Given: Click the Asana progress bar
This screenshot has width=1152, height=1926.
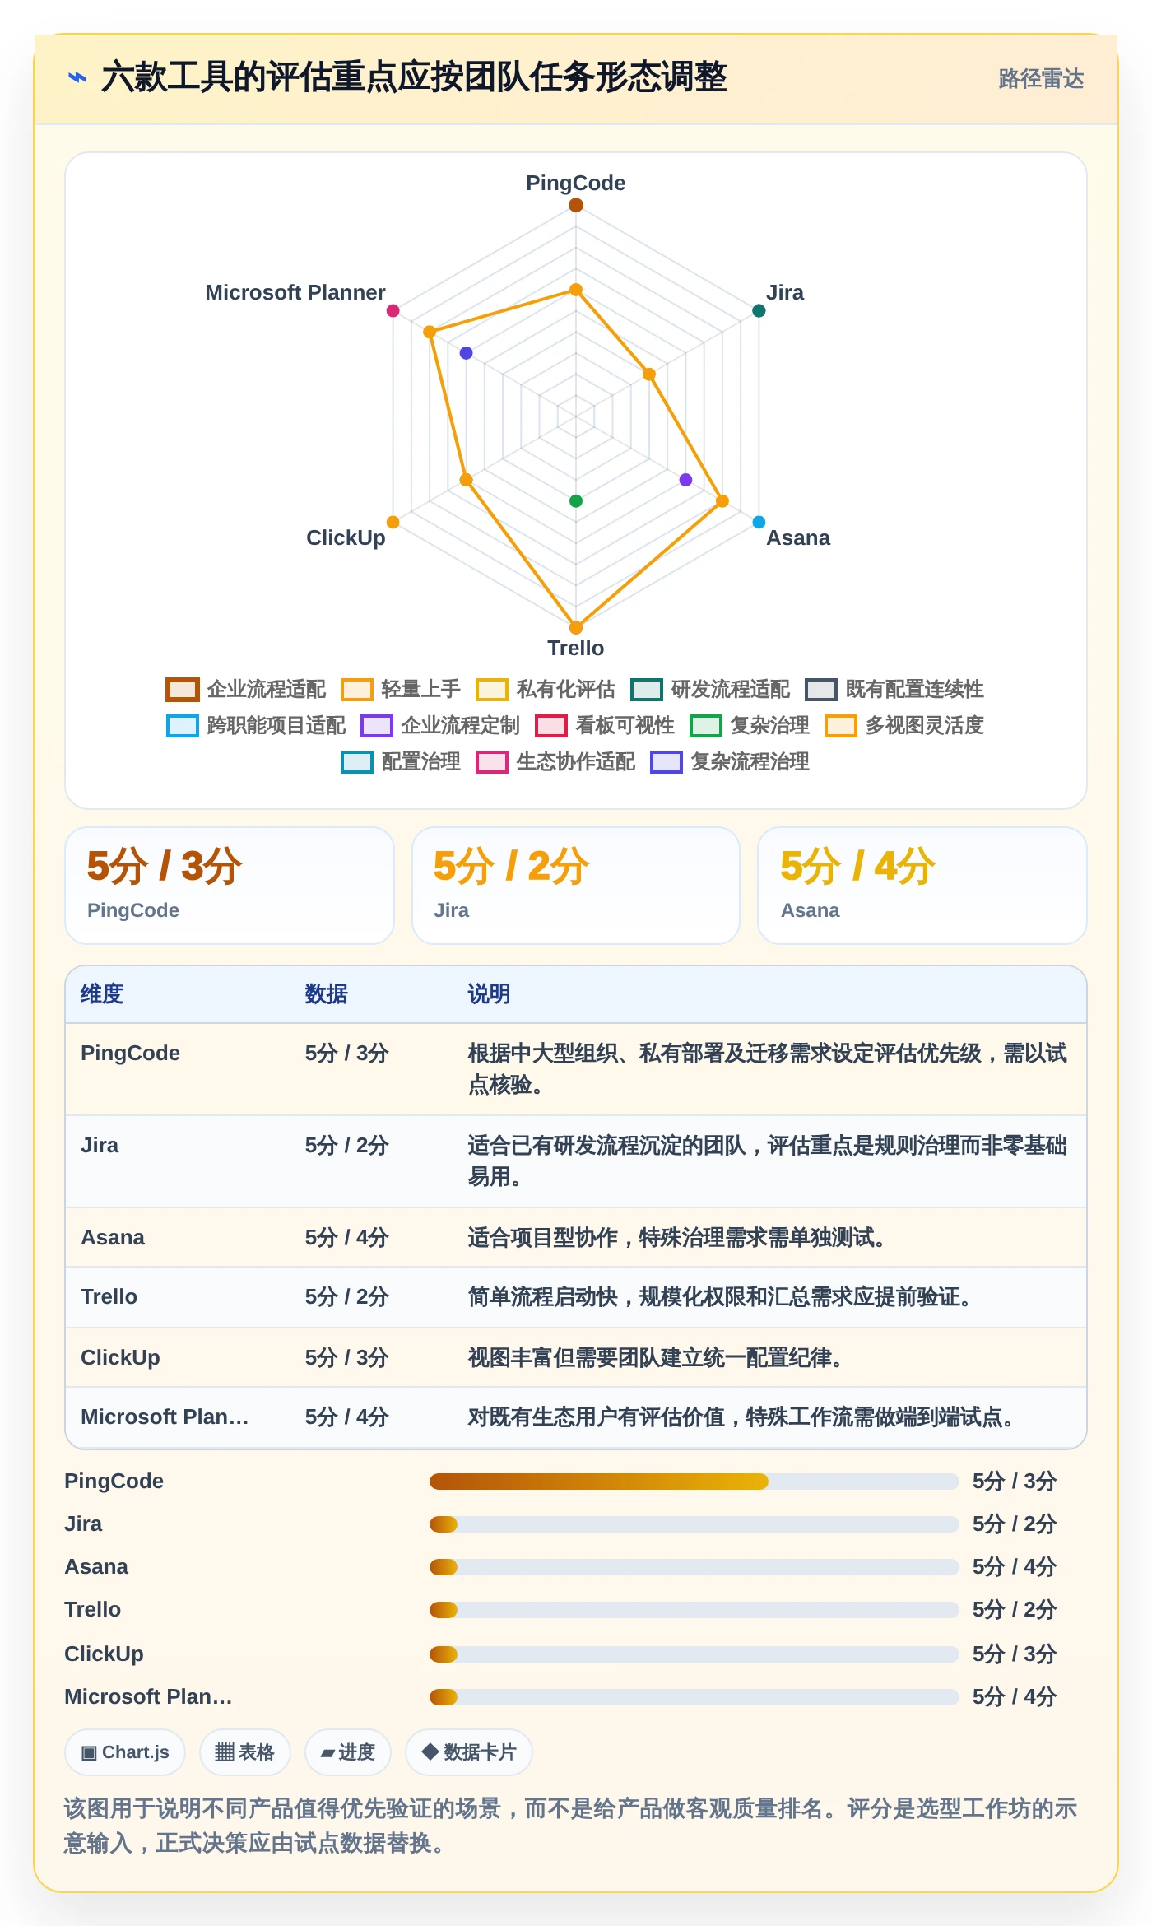Looking at the screenshot, I should [694, 1567].
